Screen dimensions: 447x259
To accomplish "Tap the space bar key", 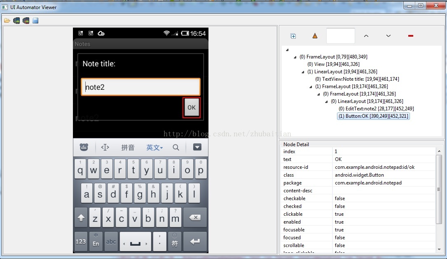I will (135, 241).
